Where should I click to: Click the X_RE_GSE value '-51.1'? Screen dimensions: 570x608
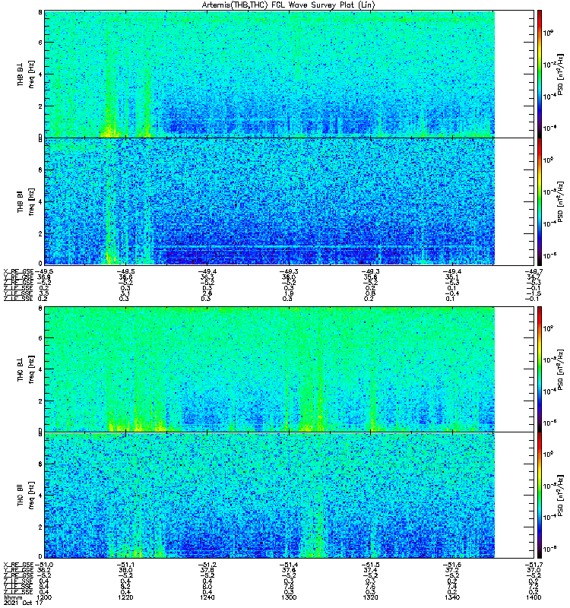click(125, 565)
